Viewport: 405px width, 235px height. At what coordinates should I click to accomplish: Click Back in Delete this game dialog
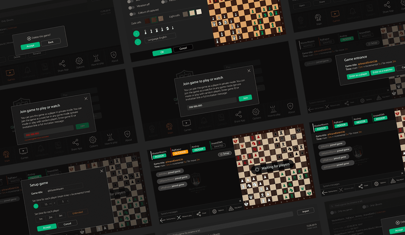(x=51, y=42)
